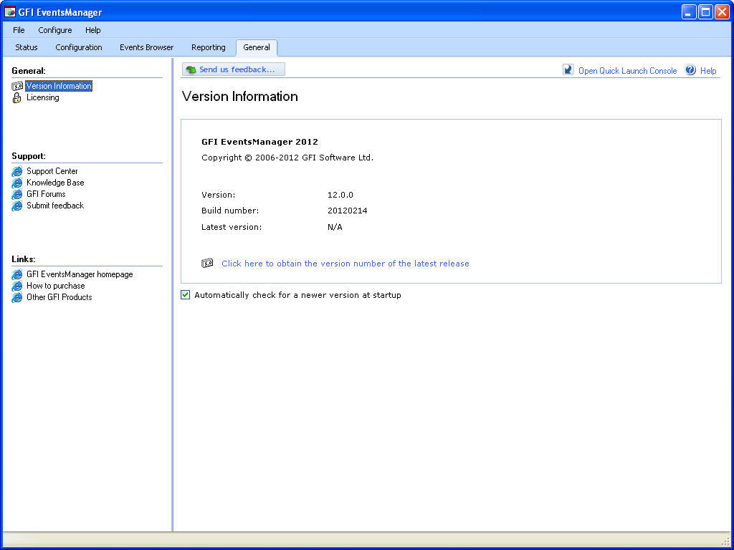Open the File menu
This screenshot has width=734, height=550.
(19, 30)
